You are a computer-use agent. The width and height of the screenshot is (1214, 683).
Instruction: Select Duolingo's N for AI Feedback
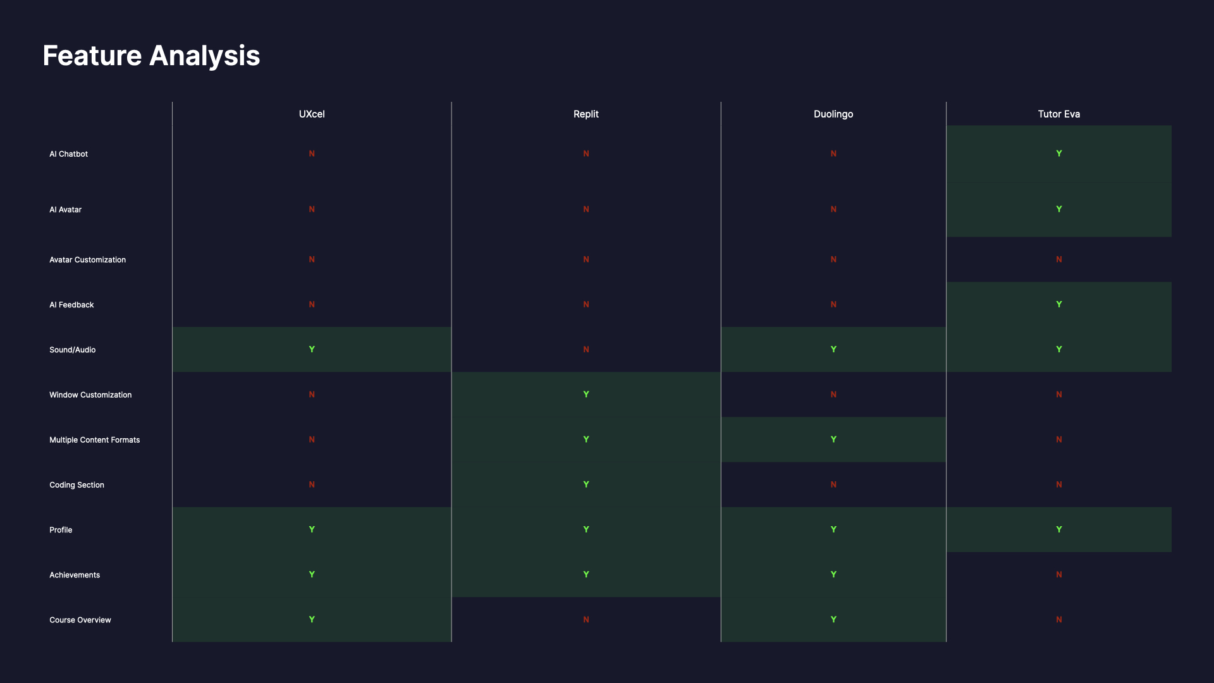pos(833,304)
